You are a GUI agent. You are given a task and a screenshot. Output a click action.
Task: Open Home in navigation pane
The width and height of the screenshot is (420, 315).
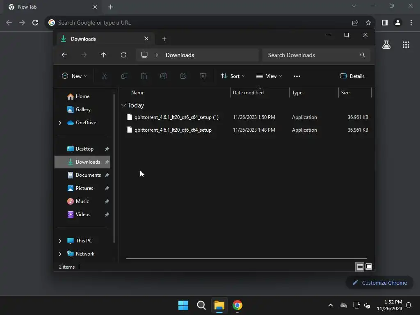(82, 96)
